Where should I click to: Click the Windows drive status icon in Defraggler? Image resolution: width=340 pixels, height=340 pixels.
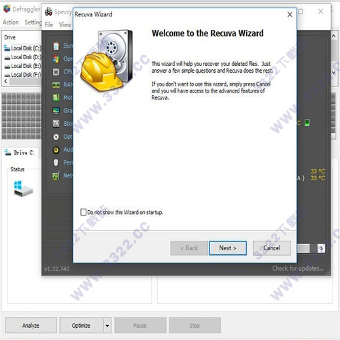(23, 188)
